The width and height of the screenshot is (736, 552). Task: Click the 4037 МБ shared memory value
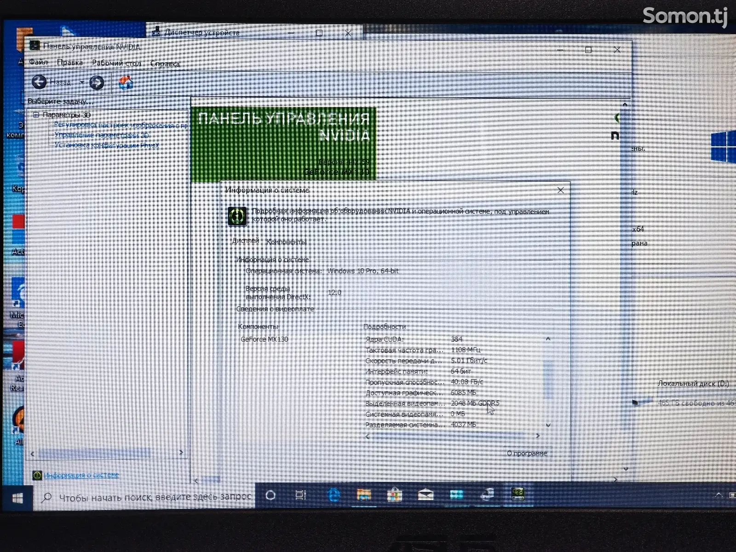coord(463,425)
